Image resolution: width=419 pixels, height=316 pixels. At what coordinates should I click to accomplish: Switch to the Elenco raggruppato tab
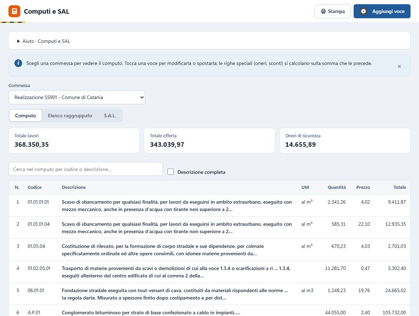pyautogui.click(x=70, y=115)
